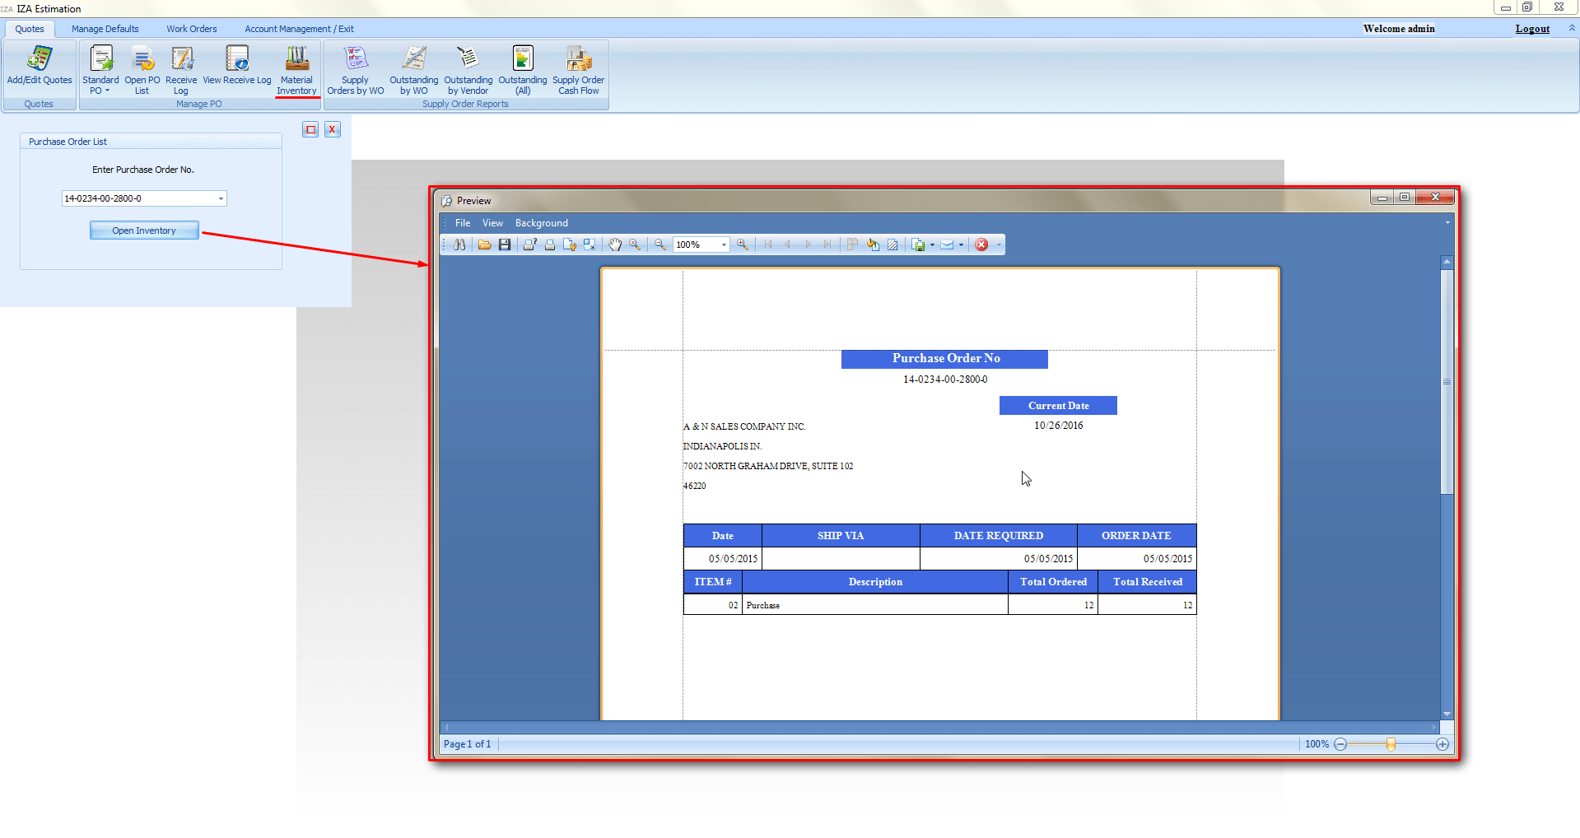This screenshot has height=838, width=1580.
Task: Click the Supply Order Cash Flow icon
Action: coord(578,70)
